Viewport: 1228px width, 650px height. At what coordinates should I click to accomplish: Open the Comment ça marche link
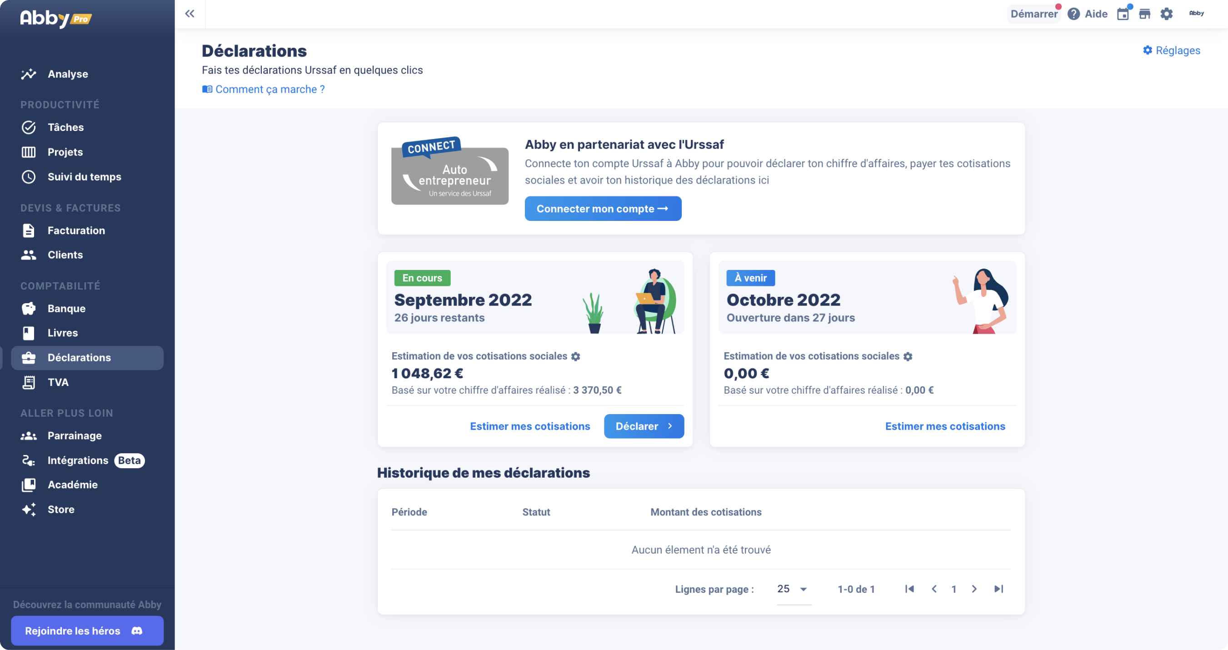270,89
